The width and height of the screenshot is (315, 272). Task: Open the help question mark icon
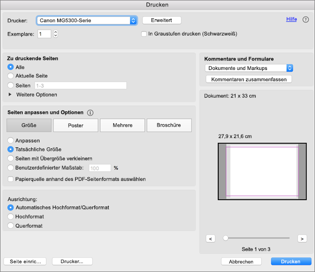tap(306, 20)
